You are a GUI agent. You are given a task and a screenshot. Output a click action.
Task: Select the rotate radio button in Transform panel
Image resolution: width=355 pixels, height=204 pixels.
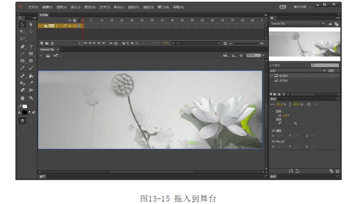[x=273, y=111]
